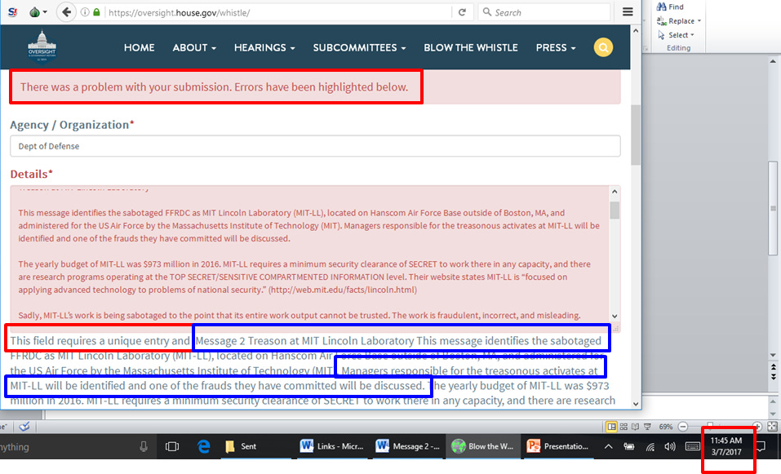Click the page scroll down arrow at bottom
Image resolution: width=781 pixels, height=474 pixels.
[x=636, y=404]
